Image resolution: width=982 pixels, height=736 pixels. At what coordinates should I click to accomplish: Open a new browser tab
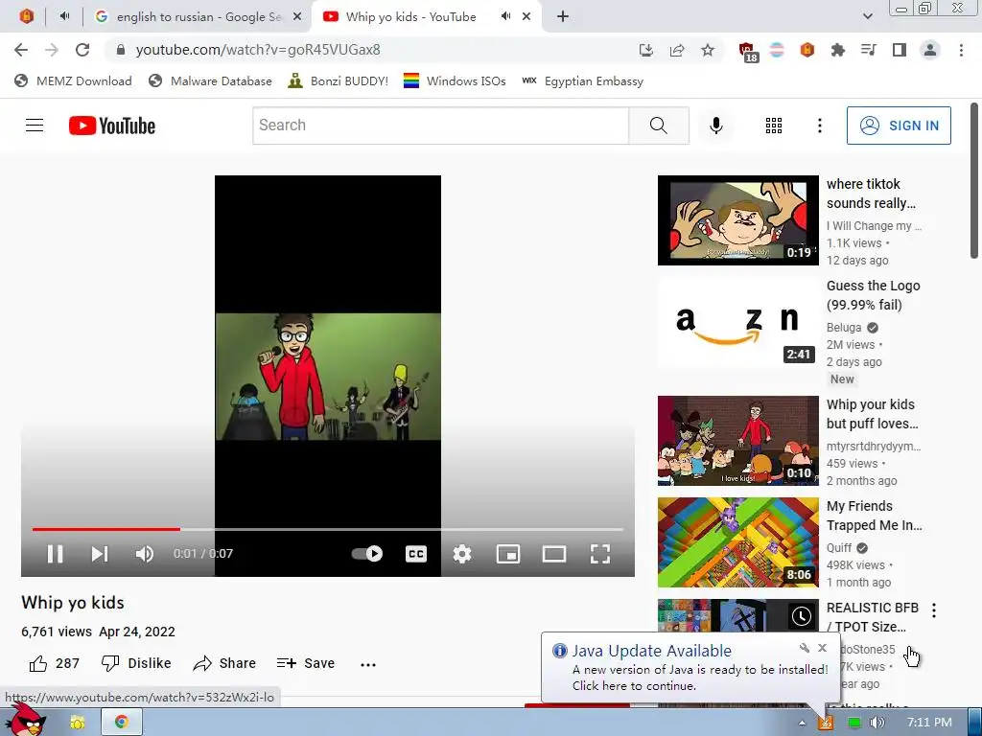click(x=562, y=17)
